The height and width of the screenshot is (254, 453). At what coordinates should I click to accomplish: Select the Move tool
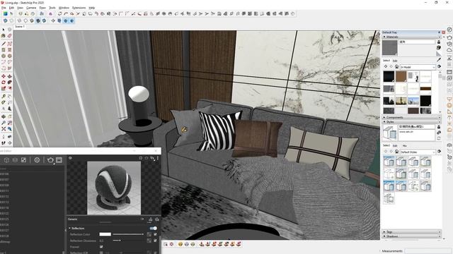click(x=4, y=76)
